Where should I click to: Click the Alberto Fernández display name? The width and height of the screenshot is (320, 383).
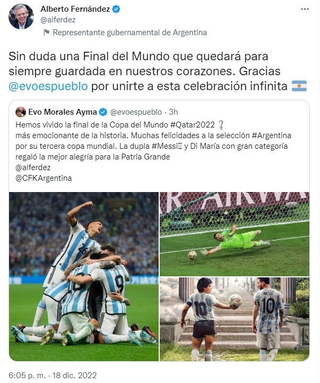click(x=75, y=9)
